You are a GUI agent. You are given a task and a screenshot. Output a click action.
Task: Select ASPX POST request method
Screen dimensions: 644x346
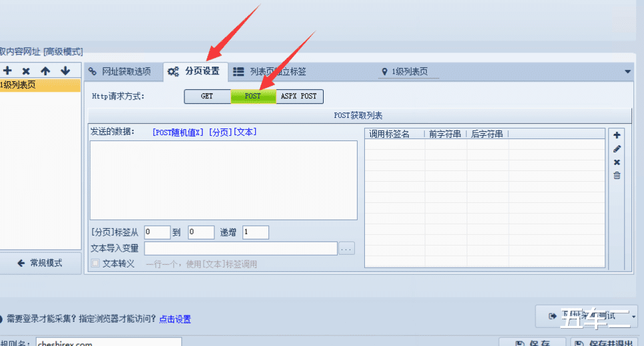point(299,96)
